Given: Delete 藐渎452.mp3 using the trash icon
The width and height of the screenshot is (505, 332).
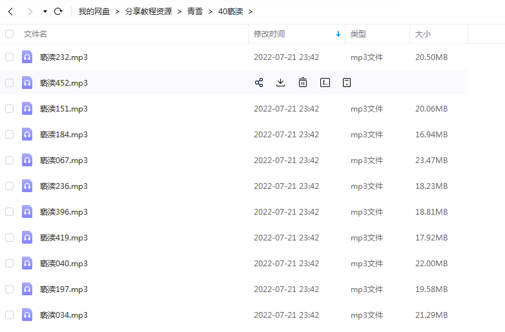Looking at the screenshot, I should coord(302,83).
